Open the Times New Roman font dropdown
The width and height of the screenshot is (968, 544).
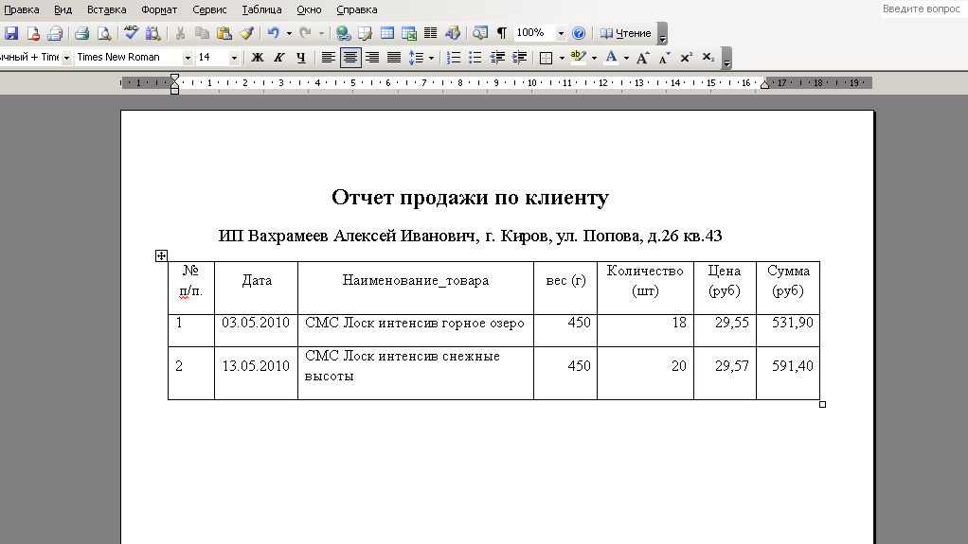(188, 58)
